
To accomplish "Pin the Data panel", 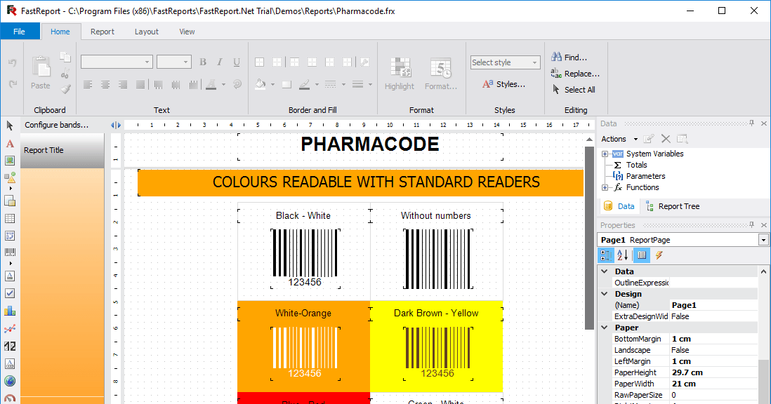I will coord(751,123).
